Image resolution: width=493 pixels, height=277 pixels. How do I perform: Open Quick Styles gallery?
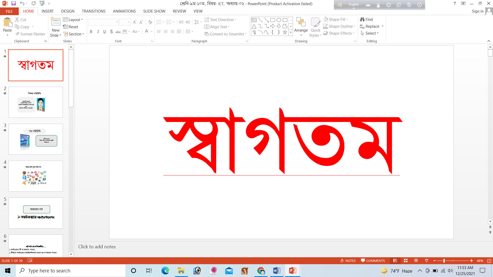coord(315,27)
